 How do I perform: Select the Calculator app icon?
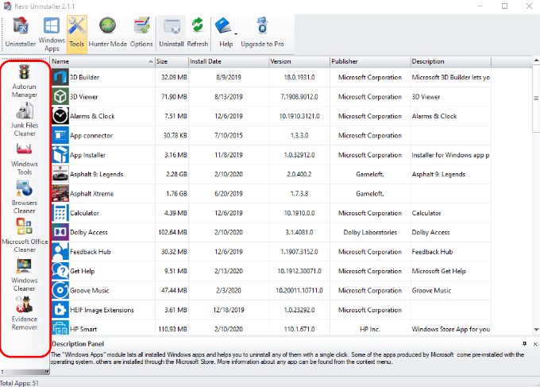tap(60, 213)
